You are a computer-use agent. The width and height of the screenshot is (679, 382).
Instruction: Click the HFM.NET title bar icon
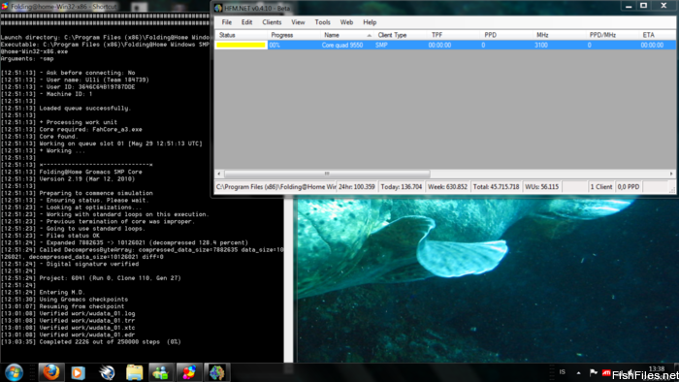(x=218, y=8)
